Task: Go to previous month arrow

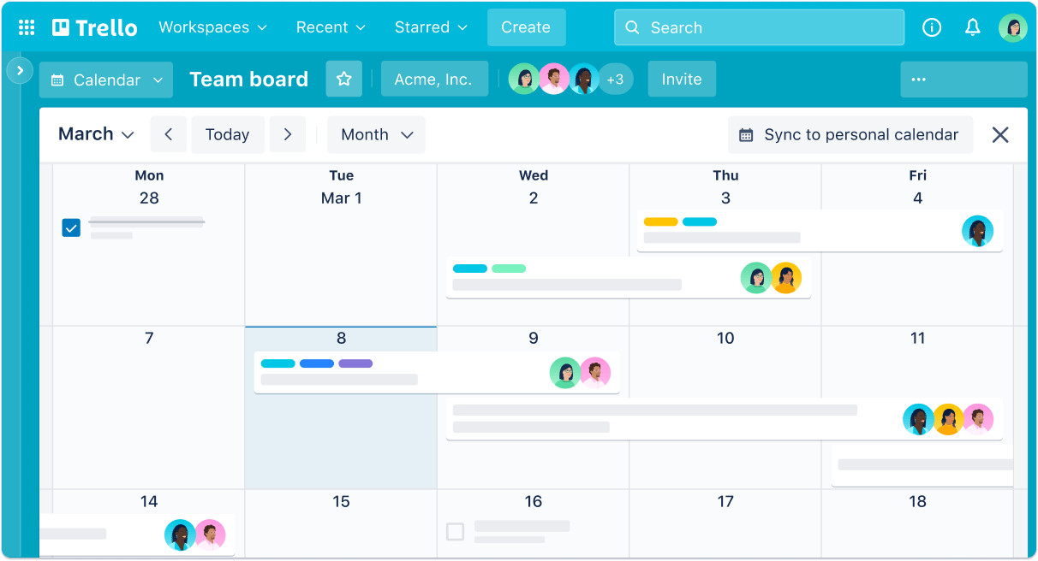Action: click(169, 134)
